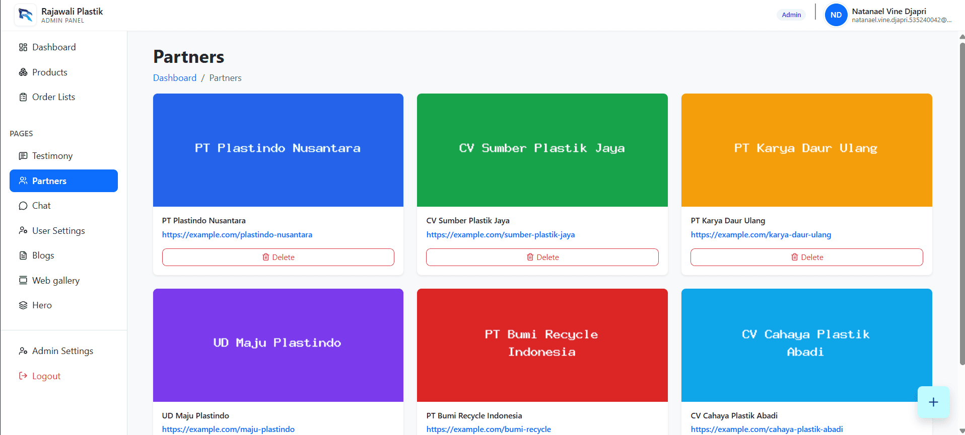The width and height of the screenshot is (965, 435).
Task: Open the Dashboard menu item
Action: pyautogui.click(x=63, y=47)
